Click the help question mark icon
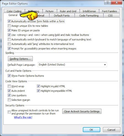This screenshot has height=136, width=124. point(107,2)
